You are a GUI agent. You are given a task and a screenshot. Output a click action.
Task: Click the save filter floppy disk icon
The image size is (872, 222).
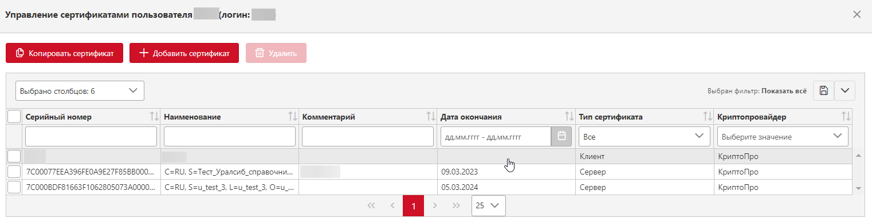click(x=823, y=90)
